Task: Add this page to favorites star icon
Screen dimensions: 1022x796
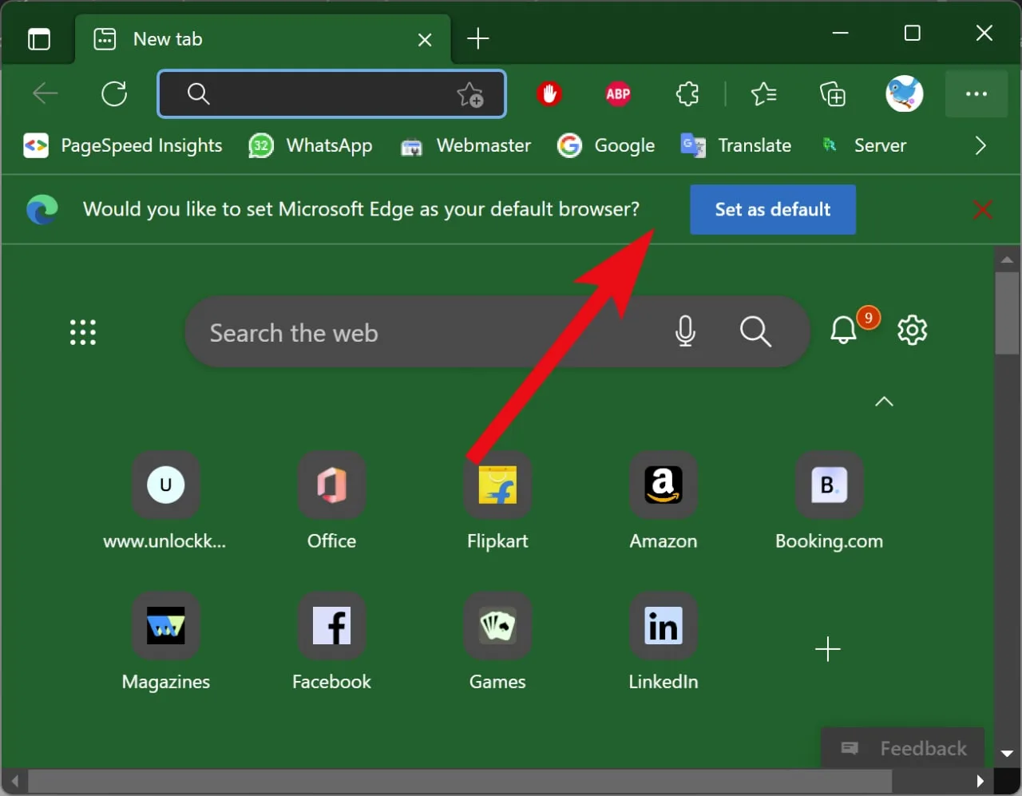Action: tap(470, 94)
